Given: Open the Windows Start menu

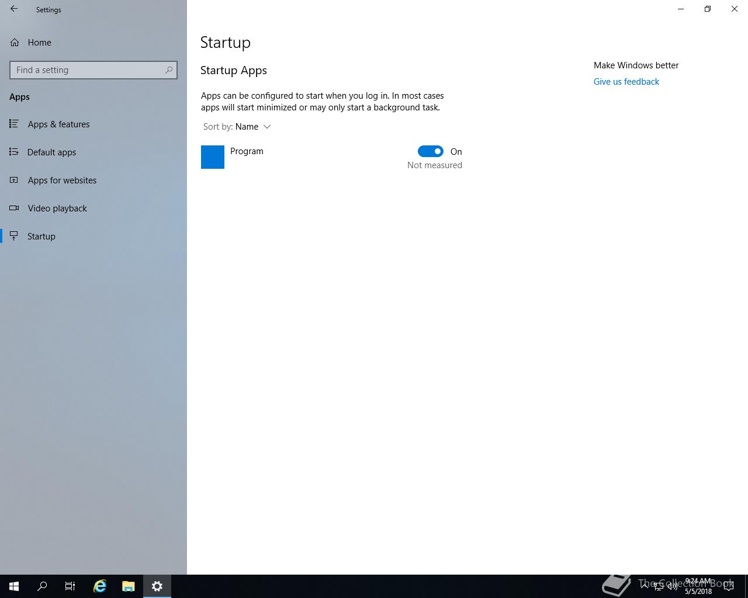Looking at the screenshot, I should coord(14,586).
